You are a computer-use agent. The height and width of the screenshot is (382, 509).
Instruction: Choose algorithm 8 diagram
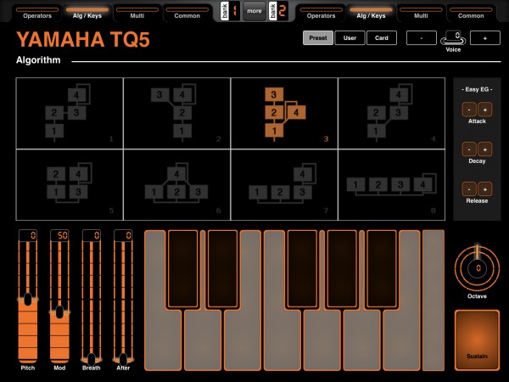click(391, 185)
